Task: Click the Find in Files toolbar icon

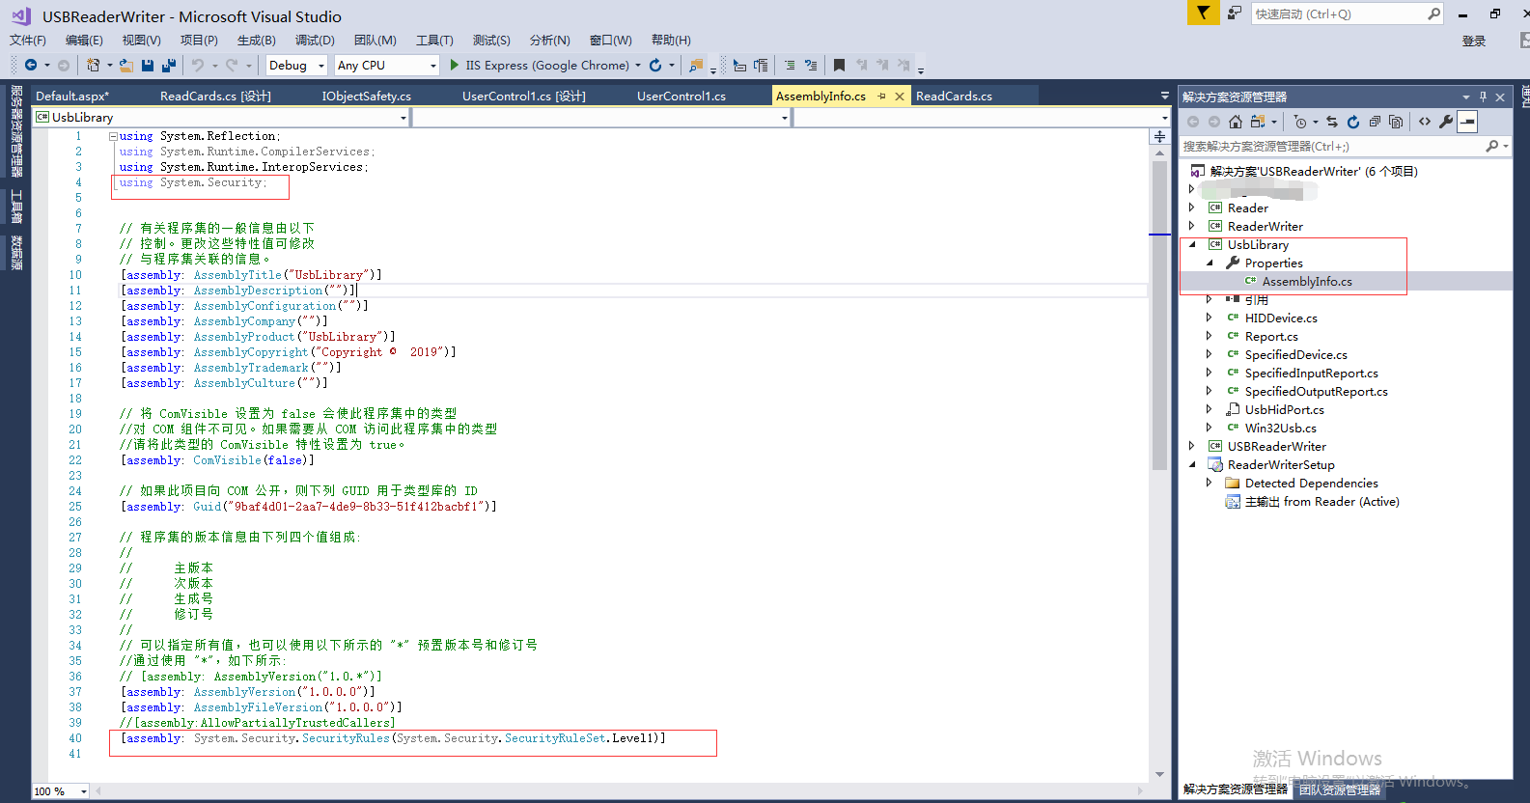Action: [695, 65]
